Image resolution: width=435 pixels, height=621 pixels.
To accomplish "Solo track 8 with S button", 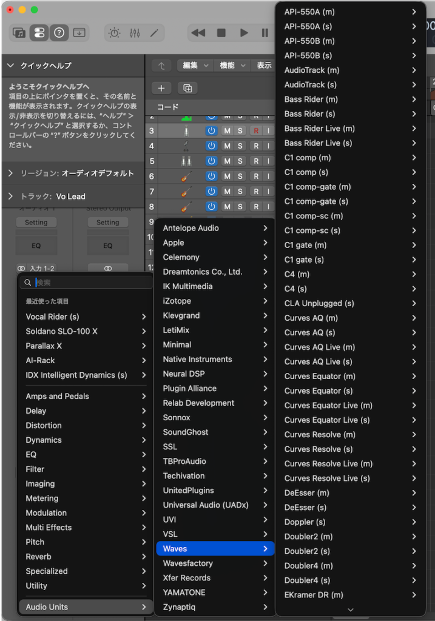I will tap(240, 206).
